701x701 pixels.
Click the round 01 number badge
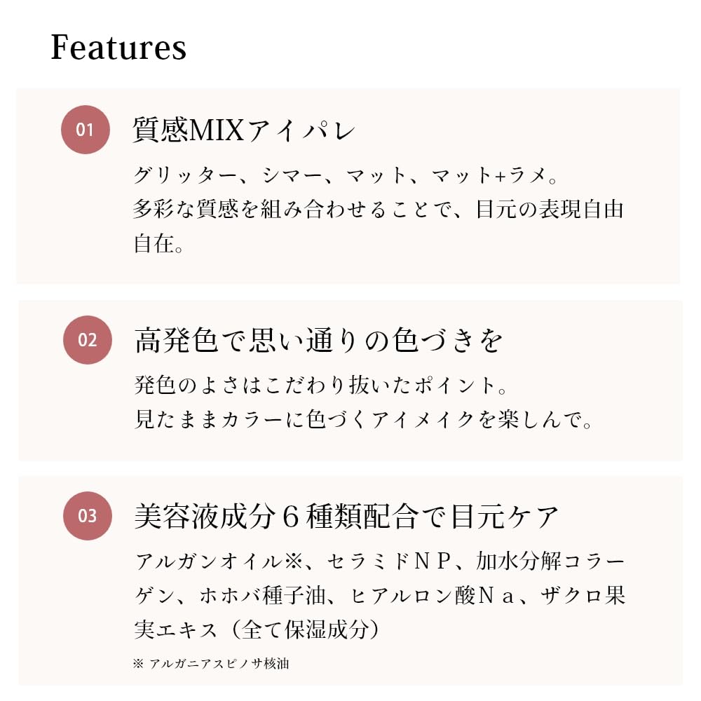(85, 130)
